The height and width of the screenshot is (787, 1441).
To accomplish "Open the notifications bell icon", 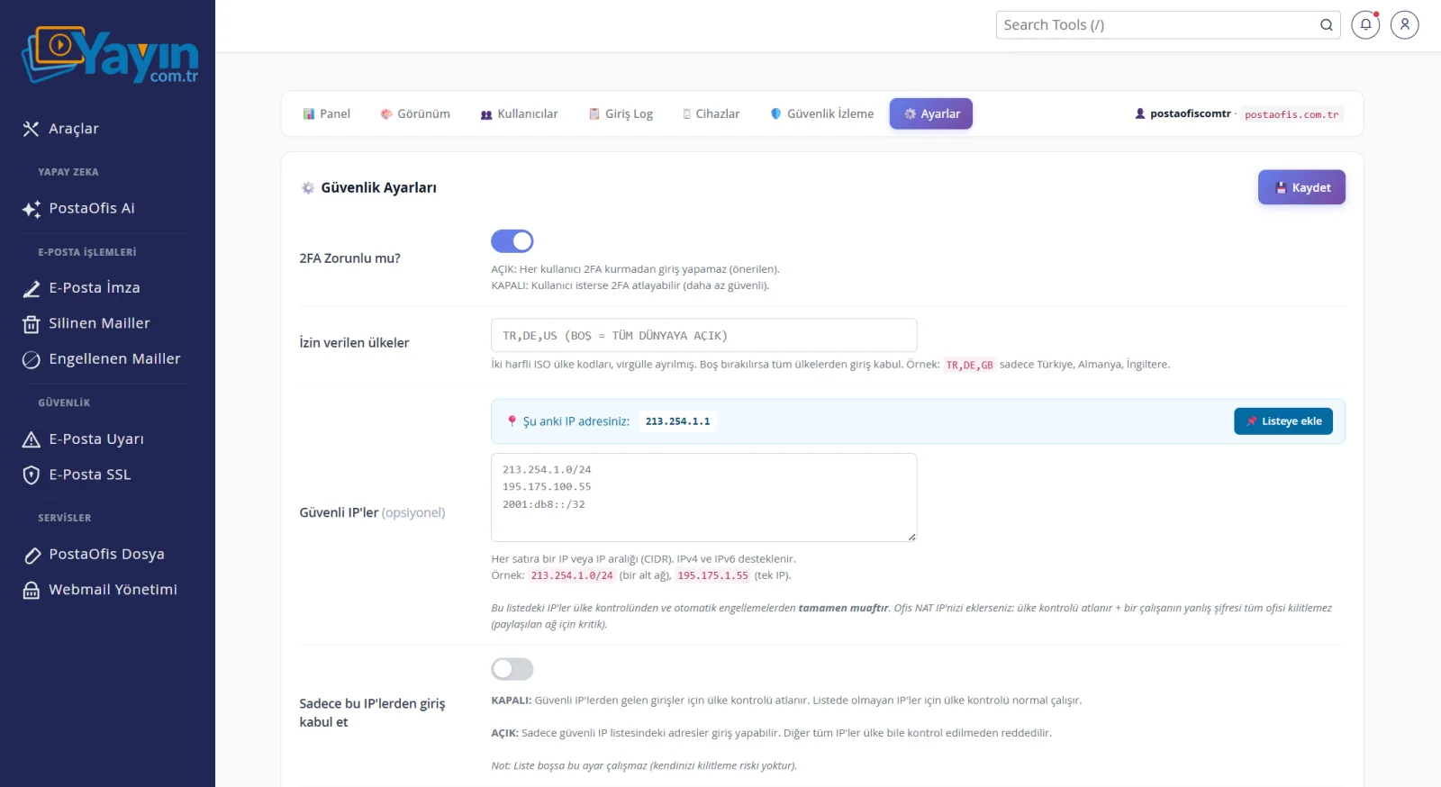I will click(x=1365, y=25).
